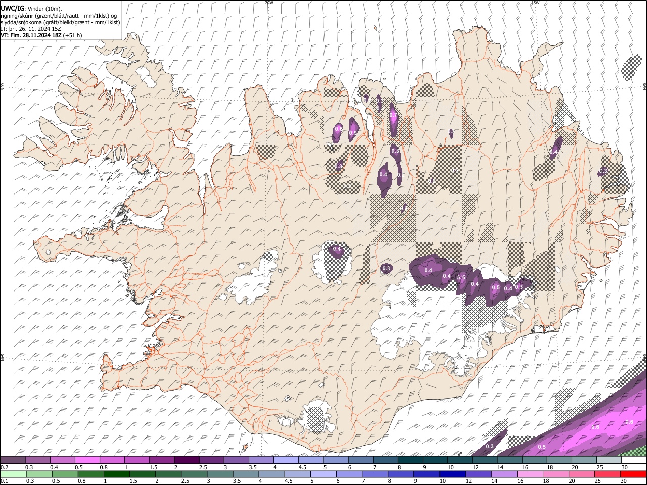Click the 'IT: þri. 26. 11. 2024 15Z' line

coord(31,29)
